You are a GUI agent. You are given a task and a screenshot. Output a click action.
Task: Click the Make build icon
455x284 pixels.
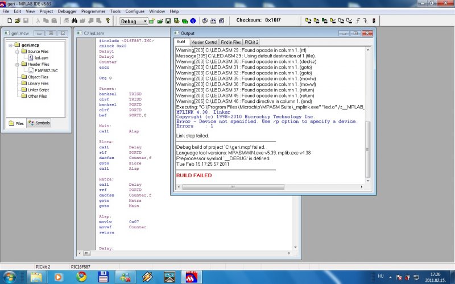[x=205, y=21]
